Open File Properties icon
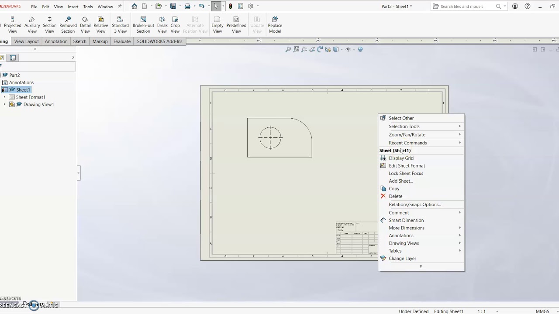This screenshot has width=559, height=314. 240,7
